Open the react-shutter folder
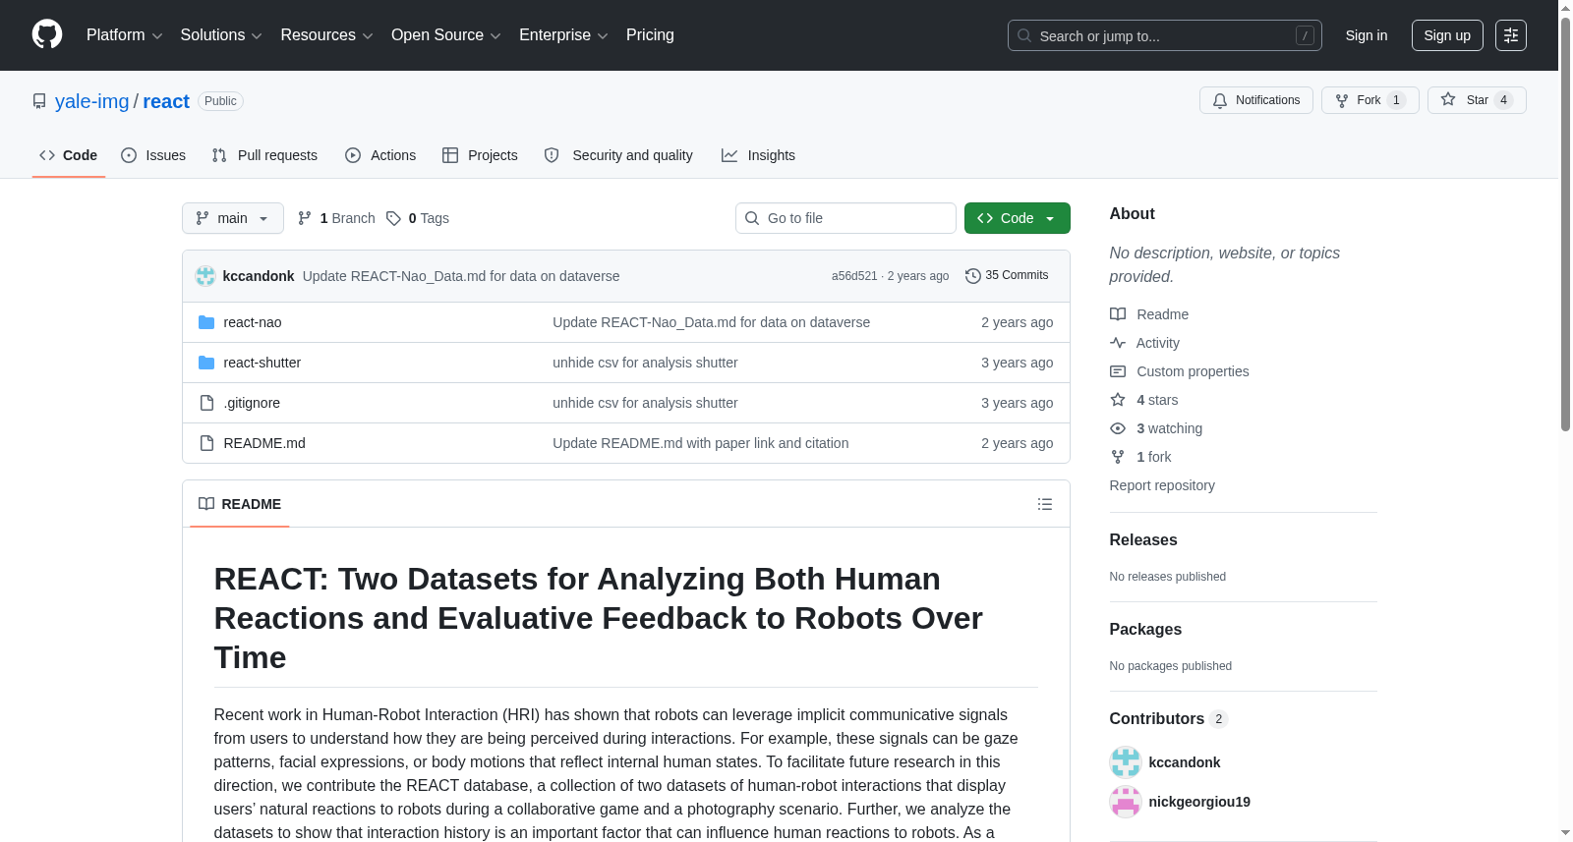 262,363
